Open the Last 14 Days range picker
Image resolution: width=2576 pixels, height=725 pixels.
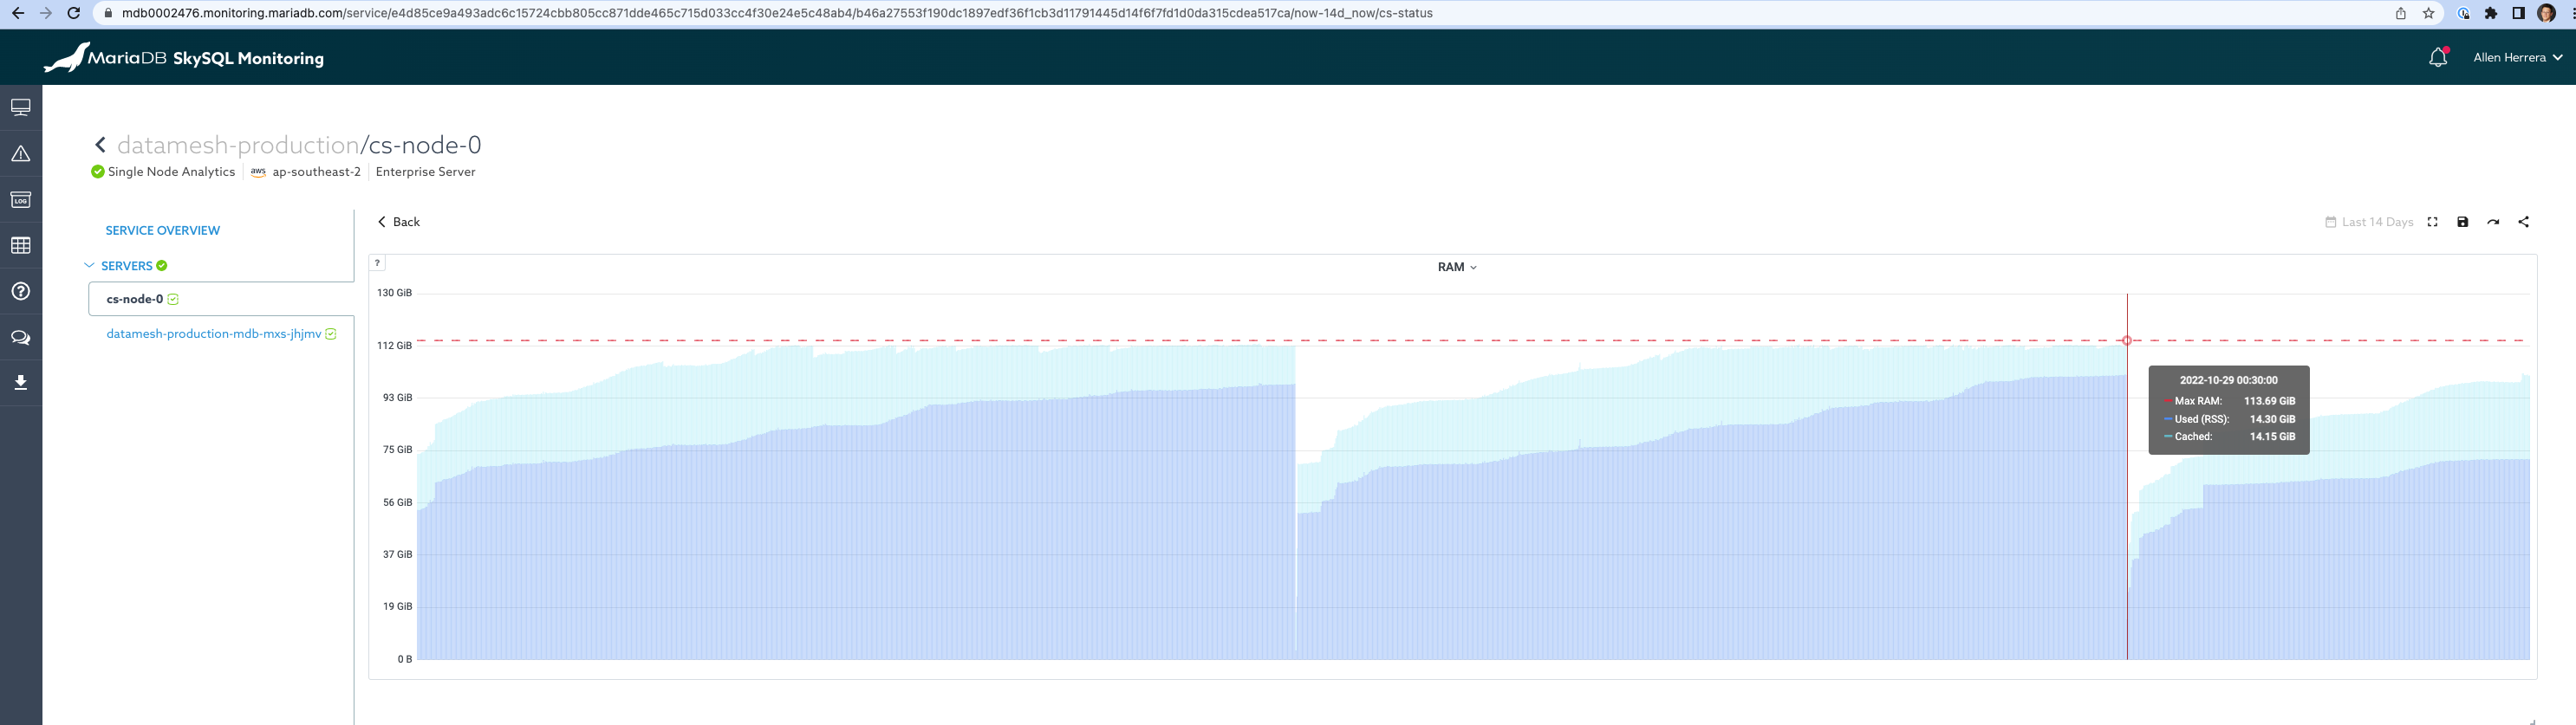coord(2369,222)
